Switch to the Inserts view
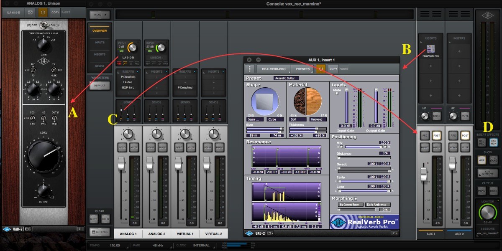 coord(100,54)
